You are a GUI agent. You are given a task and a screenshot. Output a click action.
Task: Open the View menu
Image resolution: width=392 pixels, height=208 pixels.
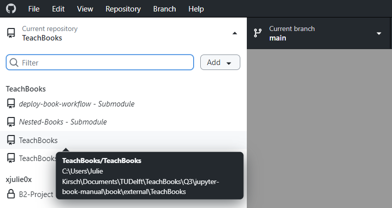[x=85, y=9]
